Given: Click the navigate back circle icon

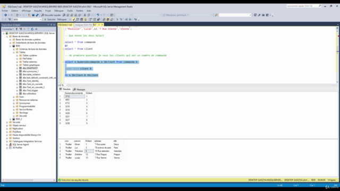Looking at the screenshot, I should tap(6, 15).
